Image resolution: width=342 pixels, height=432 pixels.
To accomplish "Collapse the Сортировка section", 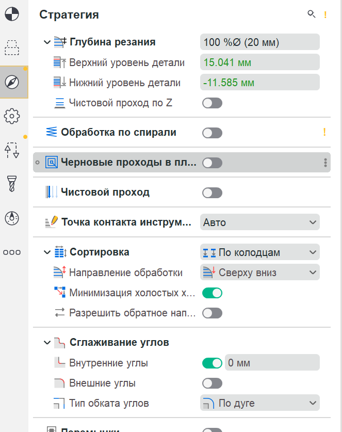I will click(x=47, y=252).
